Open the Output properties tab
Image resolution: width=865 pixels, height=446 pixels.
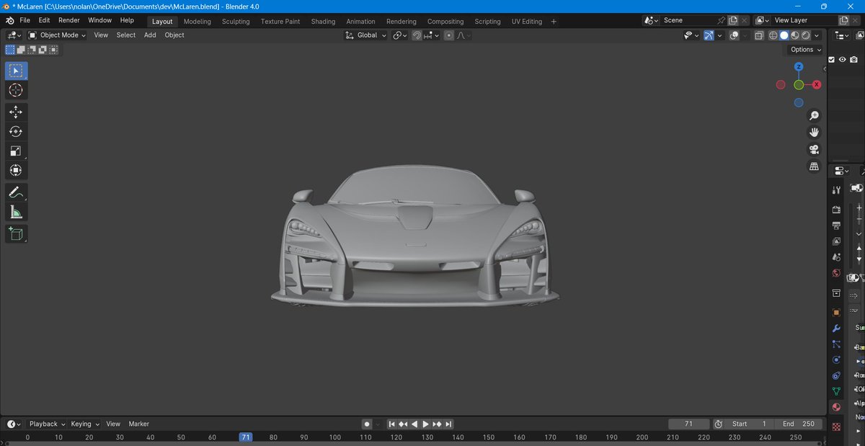(x=836, y=226)
